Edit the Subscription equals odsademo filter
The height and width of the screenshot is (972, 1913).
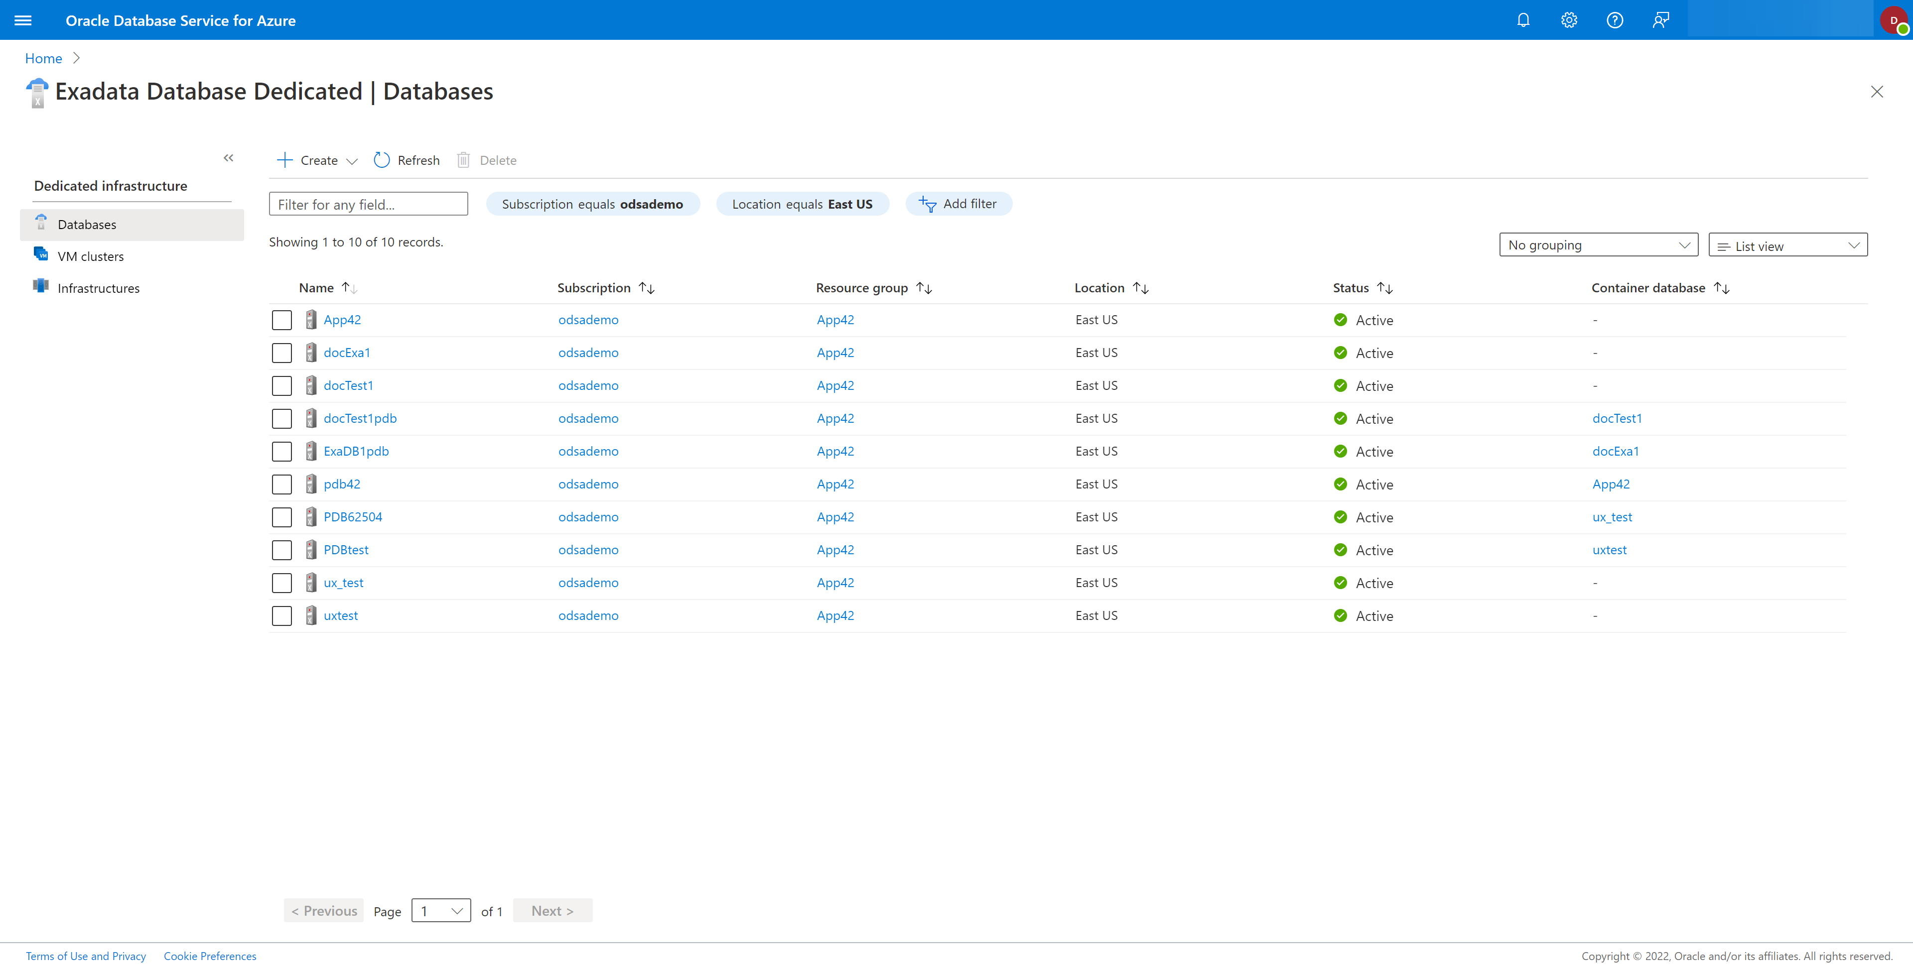(593, 204)
